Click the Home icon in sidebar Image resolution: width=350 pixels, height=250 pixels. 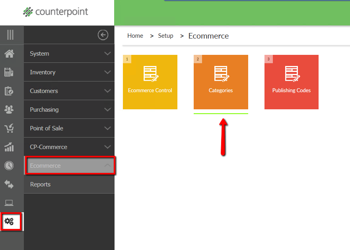9,54
